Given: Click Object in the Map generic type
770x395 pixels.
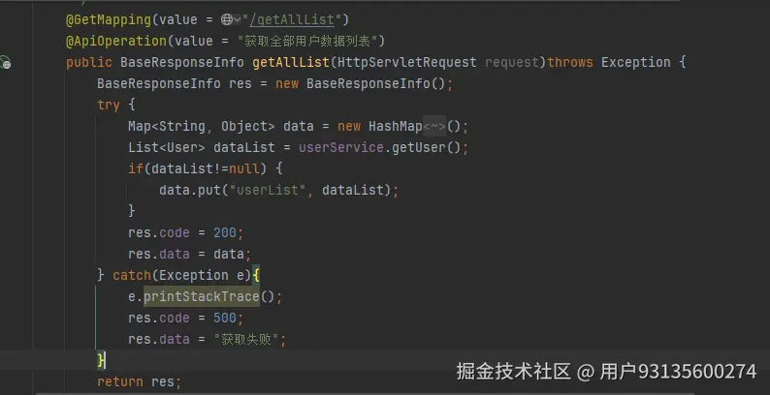Looking at the screenshot, I should point(244,127).
